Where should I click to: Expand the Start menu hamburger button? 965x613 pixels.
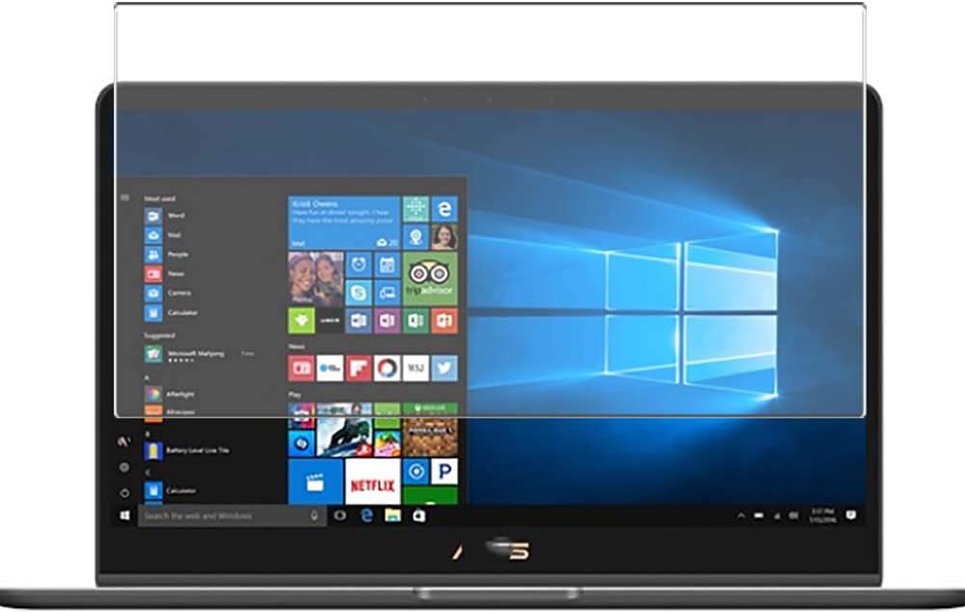coord(125,198)
